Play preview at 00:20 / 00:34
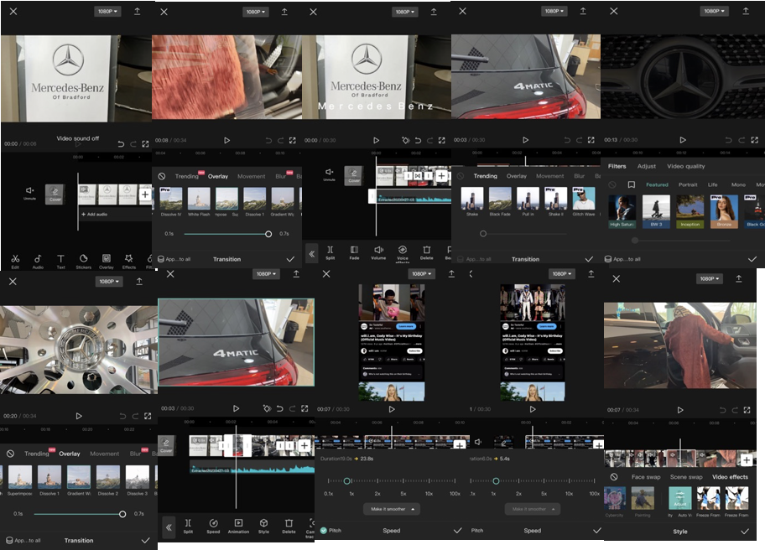Image resolution: width=765 pixels, height=550 pixels. 79,416
